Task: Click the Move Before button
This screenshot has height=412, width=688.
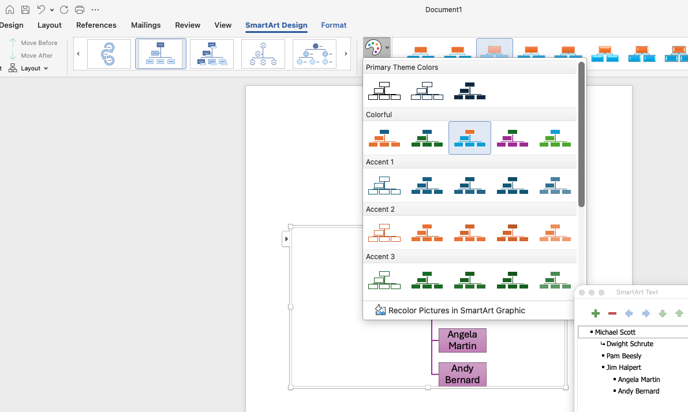Action: tap(33, 43)
